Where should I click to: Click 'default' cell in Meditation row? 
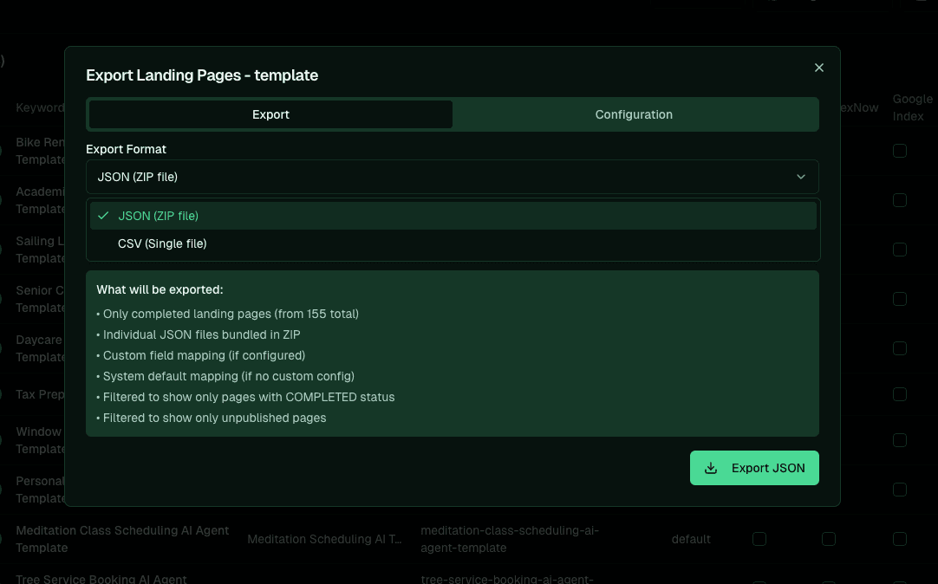point(691,539)
